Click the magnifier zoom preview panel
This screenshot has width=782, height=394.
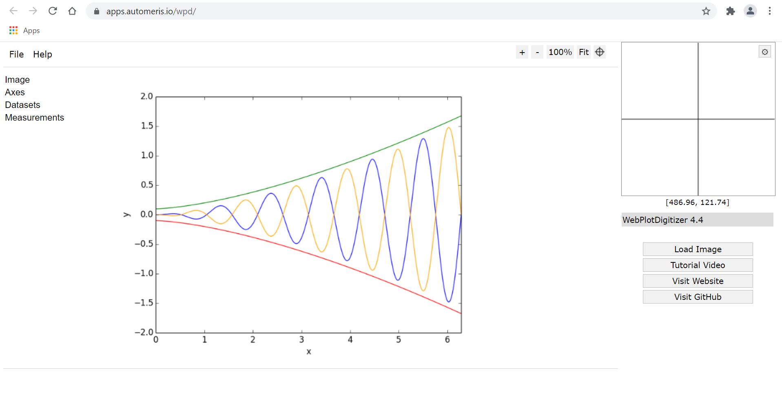[698, 119]
